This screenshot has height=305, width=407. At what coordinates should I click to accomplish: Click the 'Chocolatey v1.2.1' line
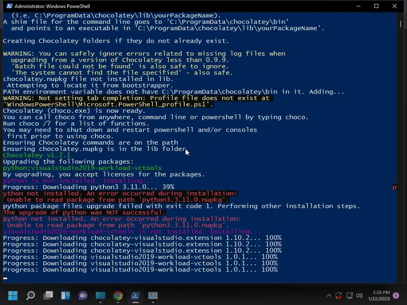click(37, 155)
